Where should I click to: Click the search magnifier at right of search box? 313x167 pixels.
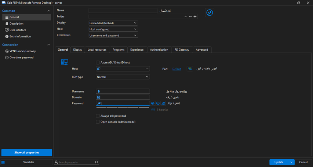point(96,162)
